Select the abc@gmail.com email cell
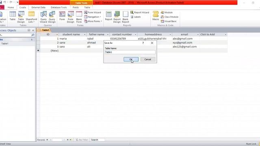This screenshot has width=260, height=146. (x=186, y=39)
